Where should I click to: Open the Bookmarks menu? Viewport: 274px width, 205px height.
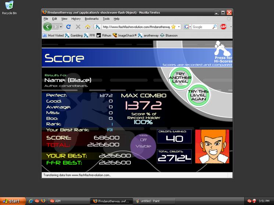[91, 19]
